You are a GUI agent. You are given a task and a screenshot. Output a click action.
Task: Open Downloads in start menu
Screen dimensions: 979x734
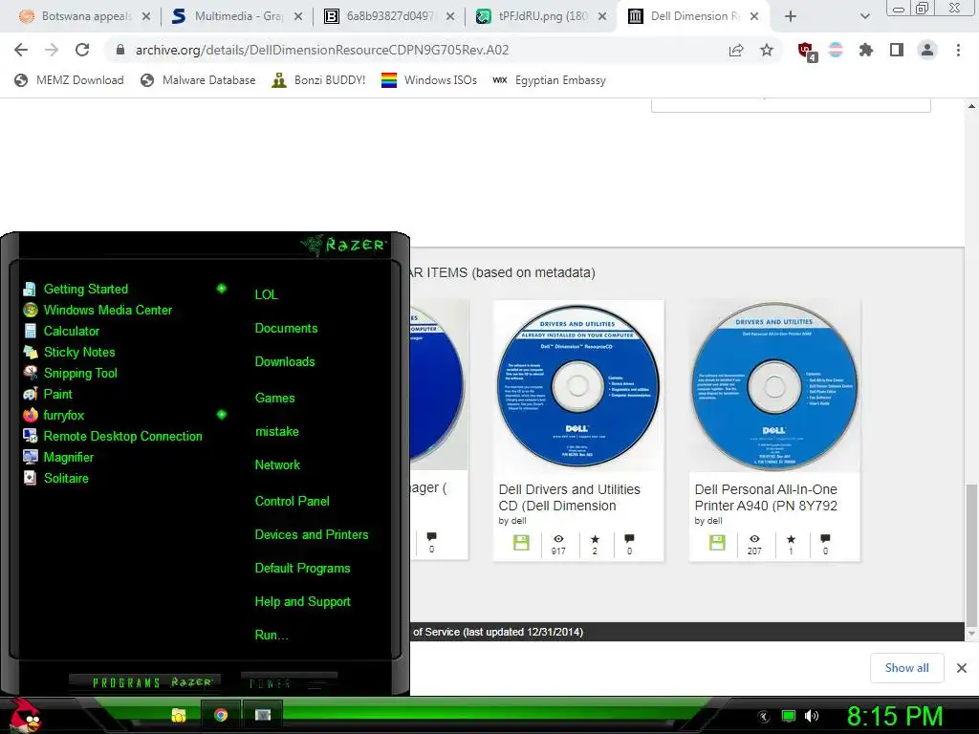point(285,361)
